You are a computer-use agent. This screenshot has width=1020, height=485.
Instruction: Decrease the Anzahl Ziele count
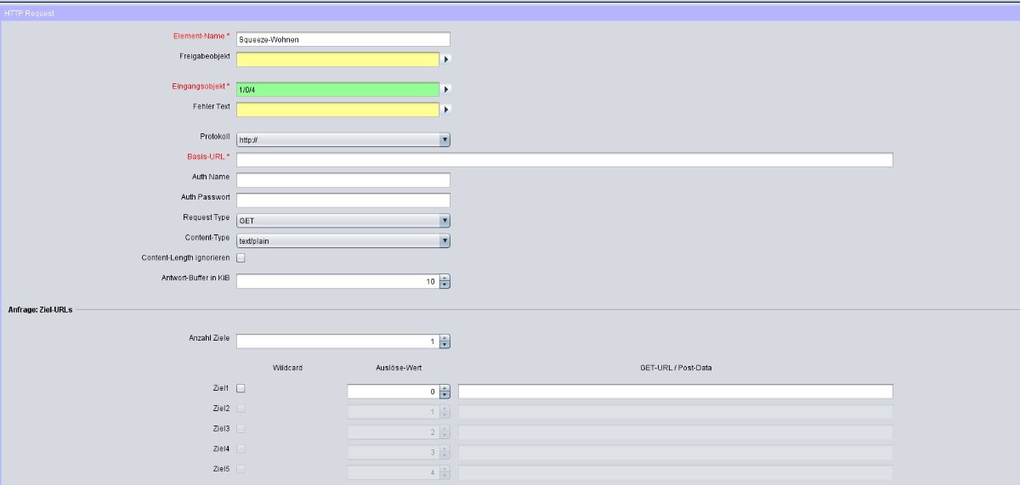(x=445, y=345)
